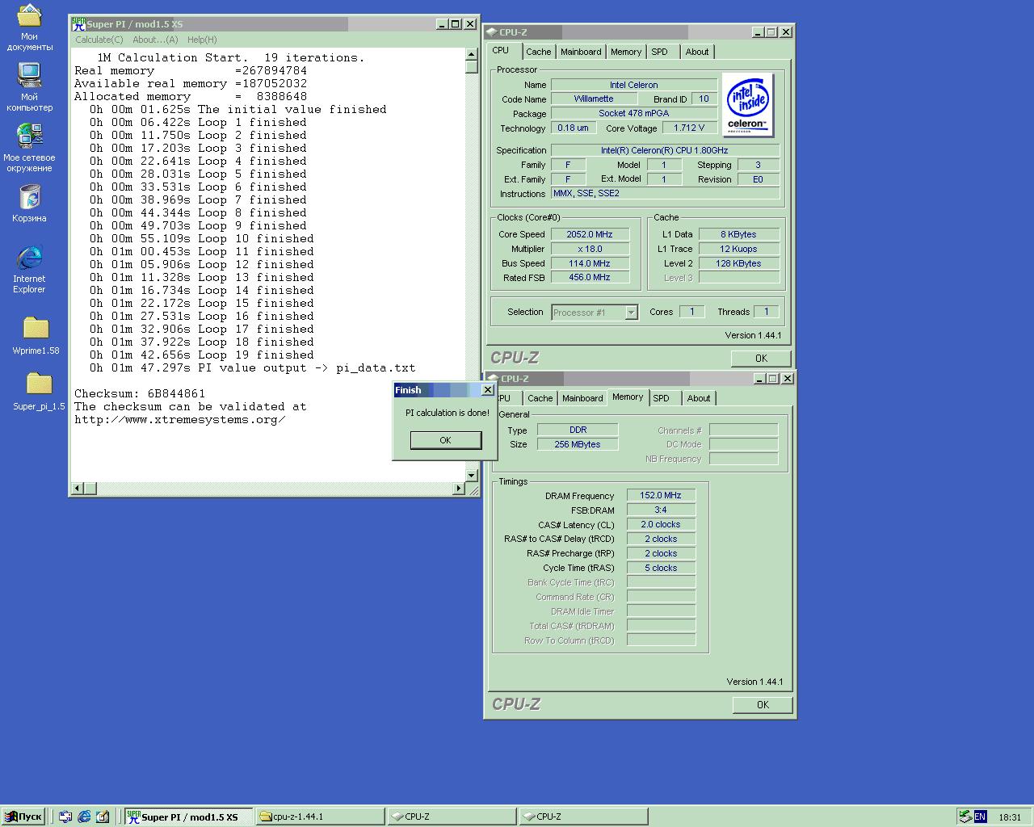
Task: Click the Intel Inside Celeron logo in CPU-Z
Action: tap(747, 105)
